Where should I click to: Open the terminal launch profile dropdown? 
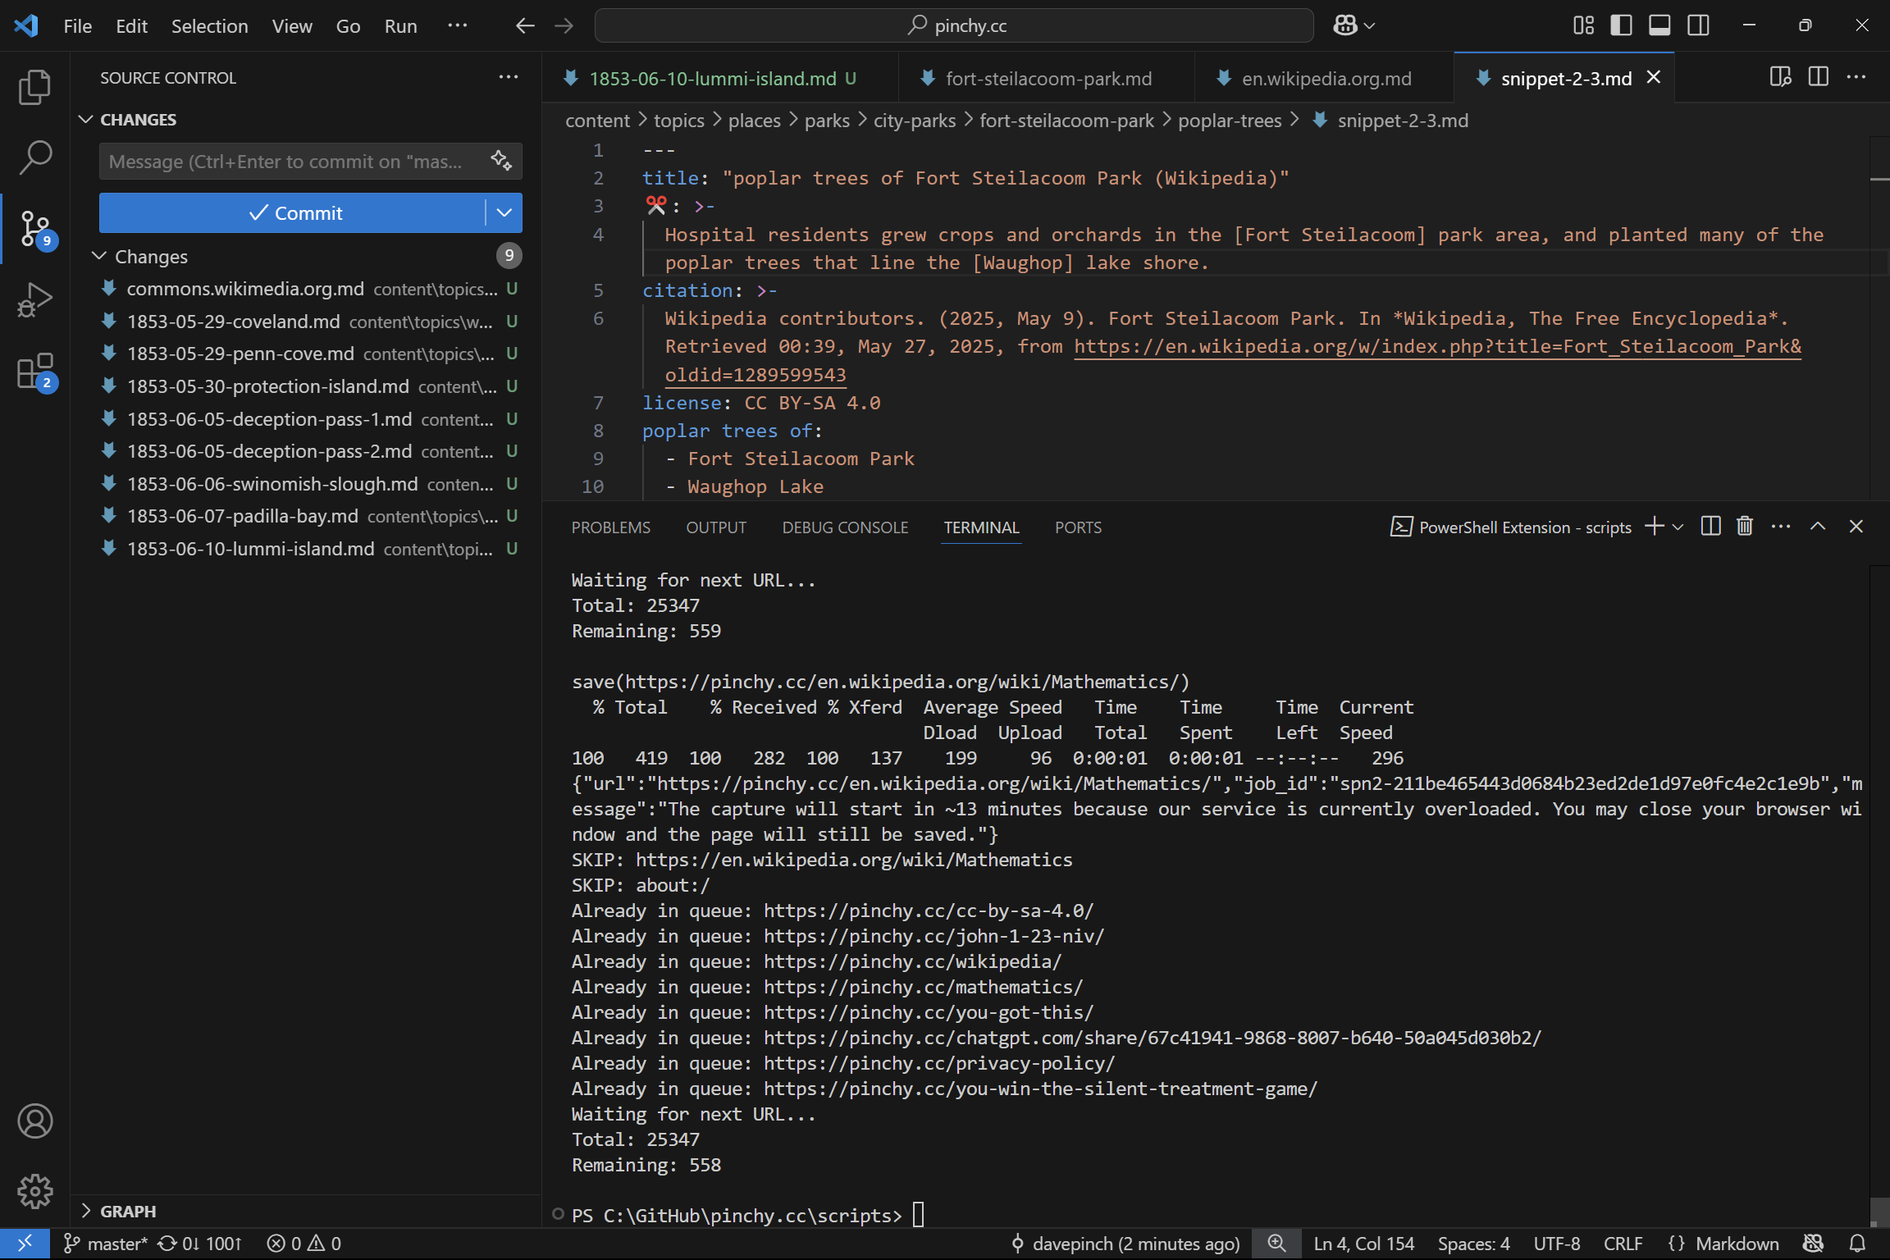[1678, 527]
